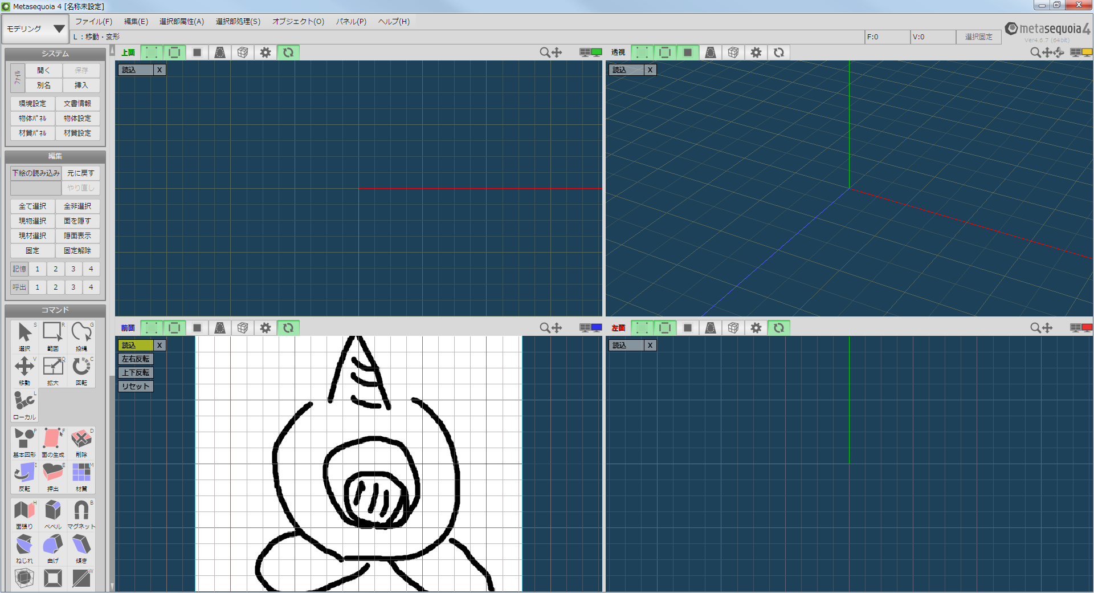This screenshot has width=1094, height=593.
Task: Open the 透視 view label menu
Action: 618,52
